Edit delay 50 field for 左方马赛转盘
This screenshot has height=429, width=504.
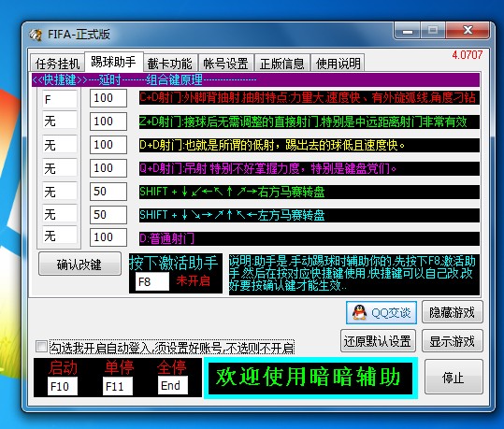[108, 215]
